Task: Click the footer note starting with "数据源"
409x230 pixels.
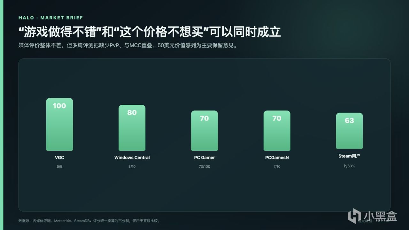Action: tap(89, 221)
